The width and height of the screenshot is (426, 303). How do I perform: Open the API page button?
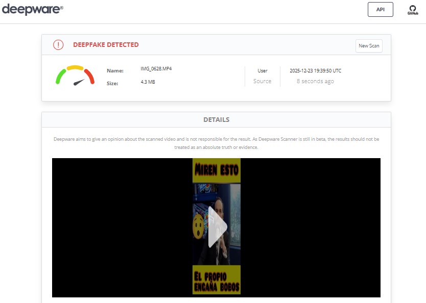click(380, 10)
